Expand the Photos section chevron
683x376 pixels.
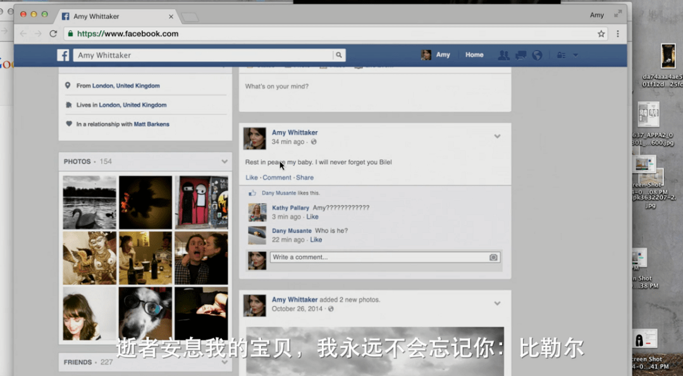pos(224,162)
